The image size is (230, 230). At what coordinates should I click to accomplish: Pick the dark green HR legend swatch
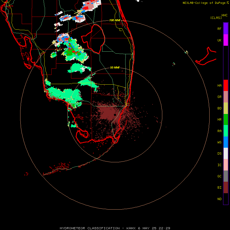click(226, 120)
